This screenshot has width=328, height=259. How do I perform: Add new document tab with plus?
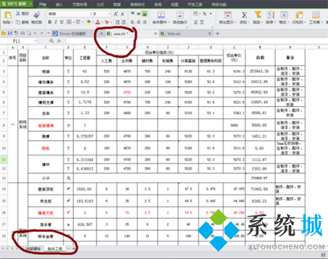pyautogui.click(x=217, y=33)
